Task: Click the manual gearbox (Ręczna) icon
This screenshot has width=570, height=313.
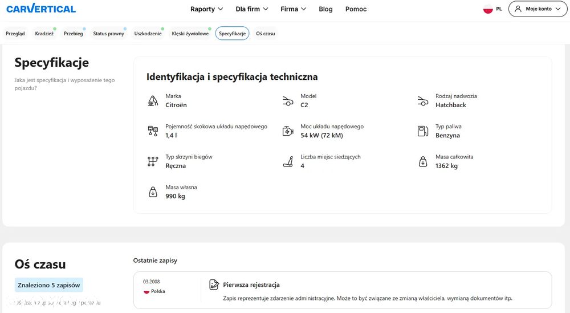Action: tap(152, 161)
